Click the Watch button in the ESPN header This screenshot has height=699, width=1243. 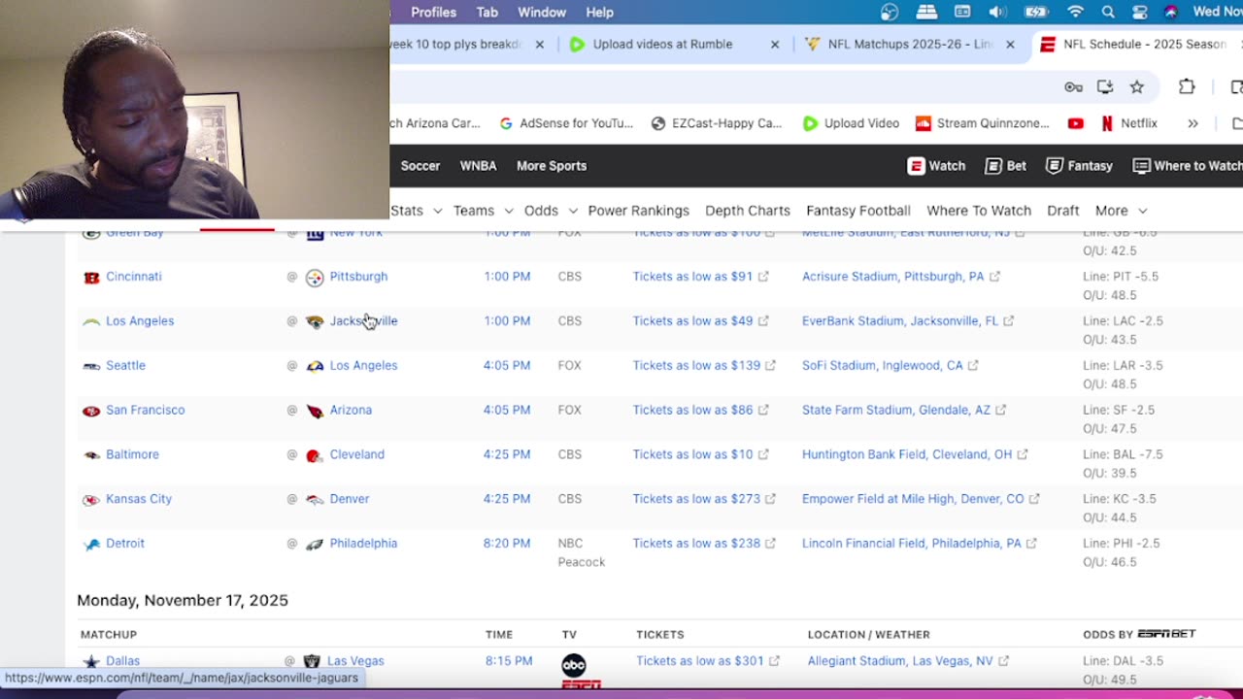[x=936, y=166]
